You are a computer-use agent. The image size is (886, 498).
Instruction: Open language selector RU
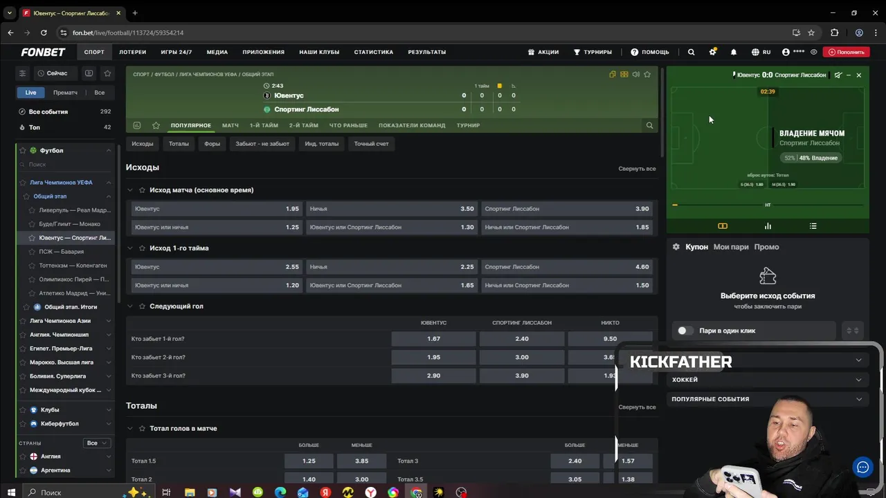point(761,52)
